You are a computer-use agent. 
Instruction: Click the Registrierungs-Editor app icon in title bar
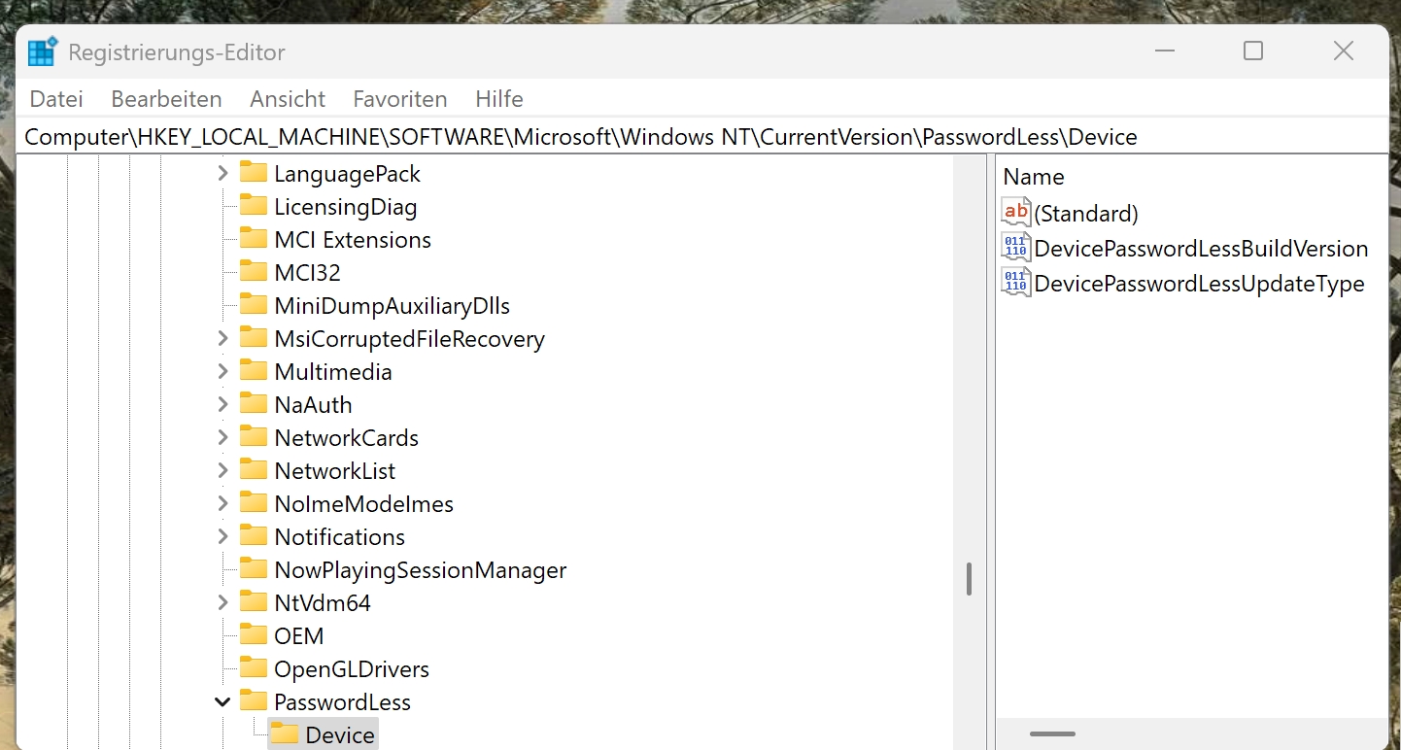point(43,51)
